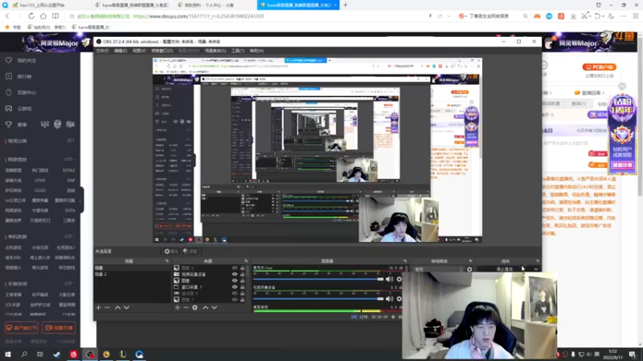This screenshot has width=643, height=361.
Task: Click the orange PC客户端 button on Douyu page
Action: [599, 67]
